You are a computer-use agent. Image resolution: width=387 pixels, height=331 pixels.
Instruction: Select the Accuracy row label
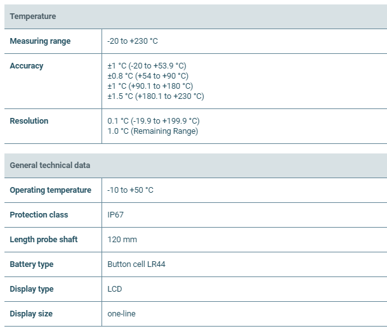27,66
